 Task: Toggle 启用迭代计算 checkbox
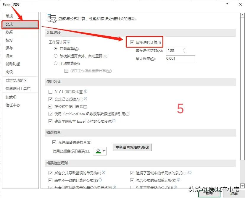point(132,42)
